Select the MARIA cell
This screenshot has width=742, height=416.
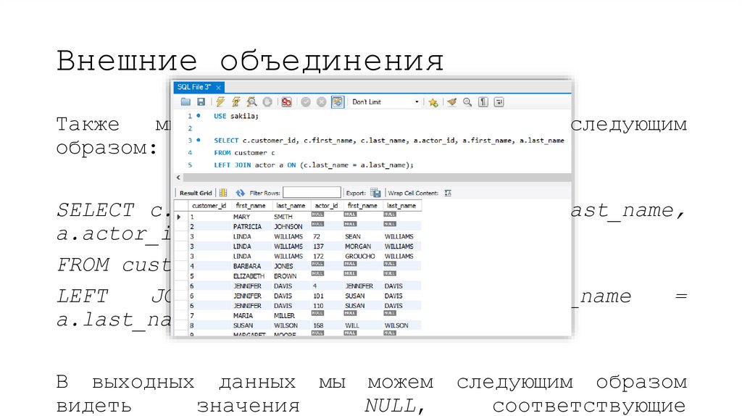click(243, 316)
